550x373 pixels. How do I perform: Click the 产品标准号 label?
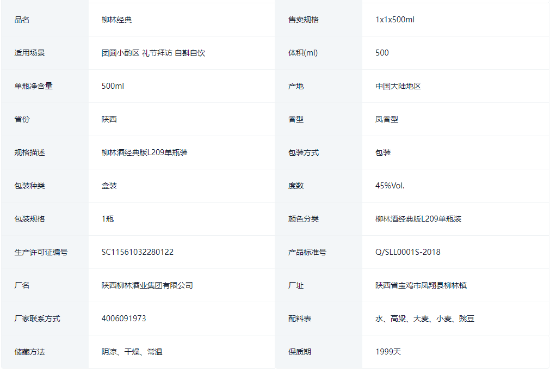[307, 252]
